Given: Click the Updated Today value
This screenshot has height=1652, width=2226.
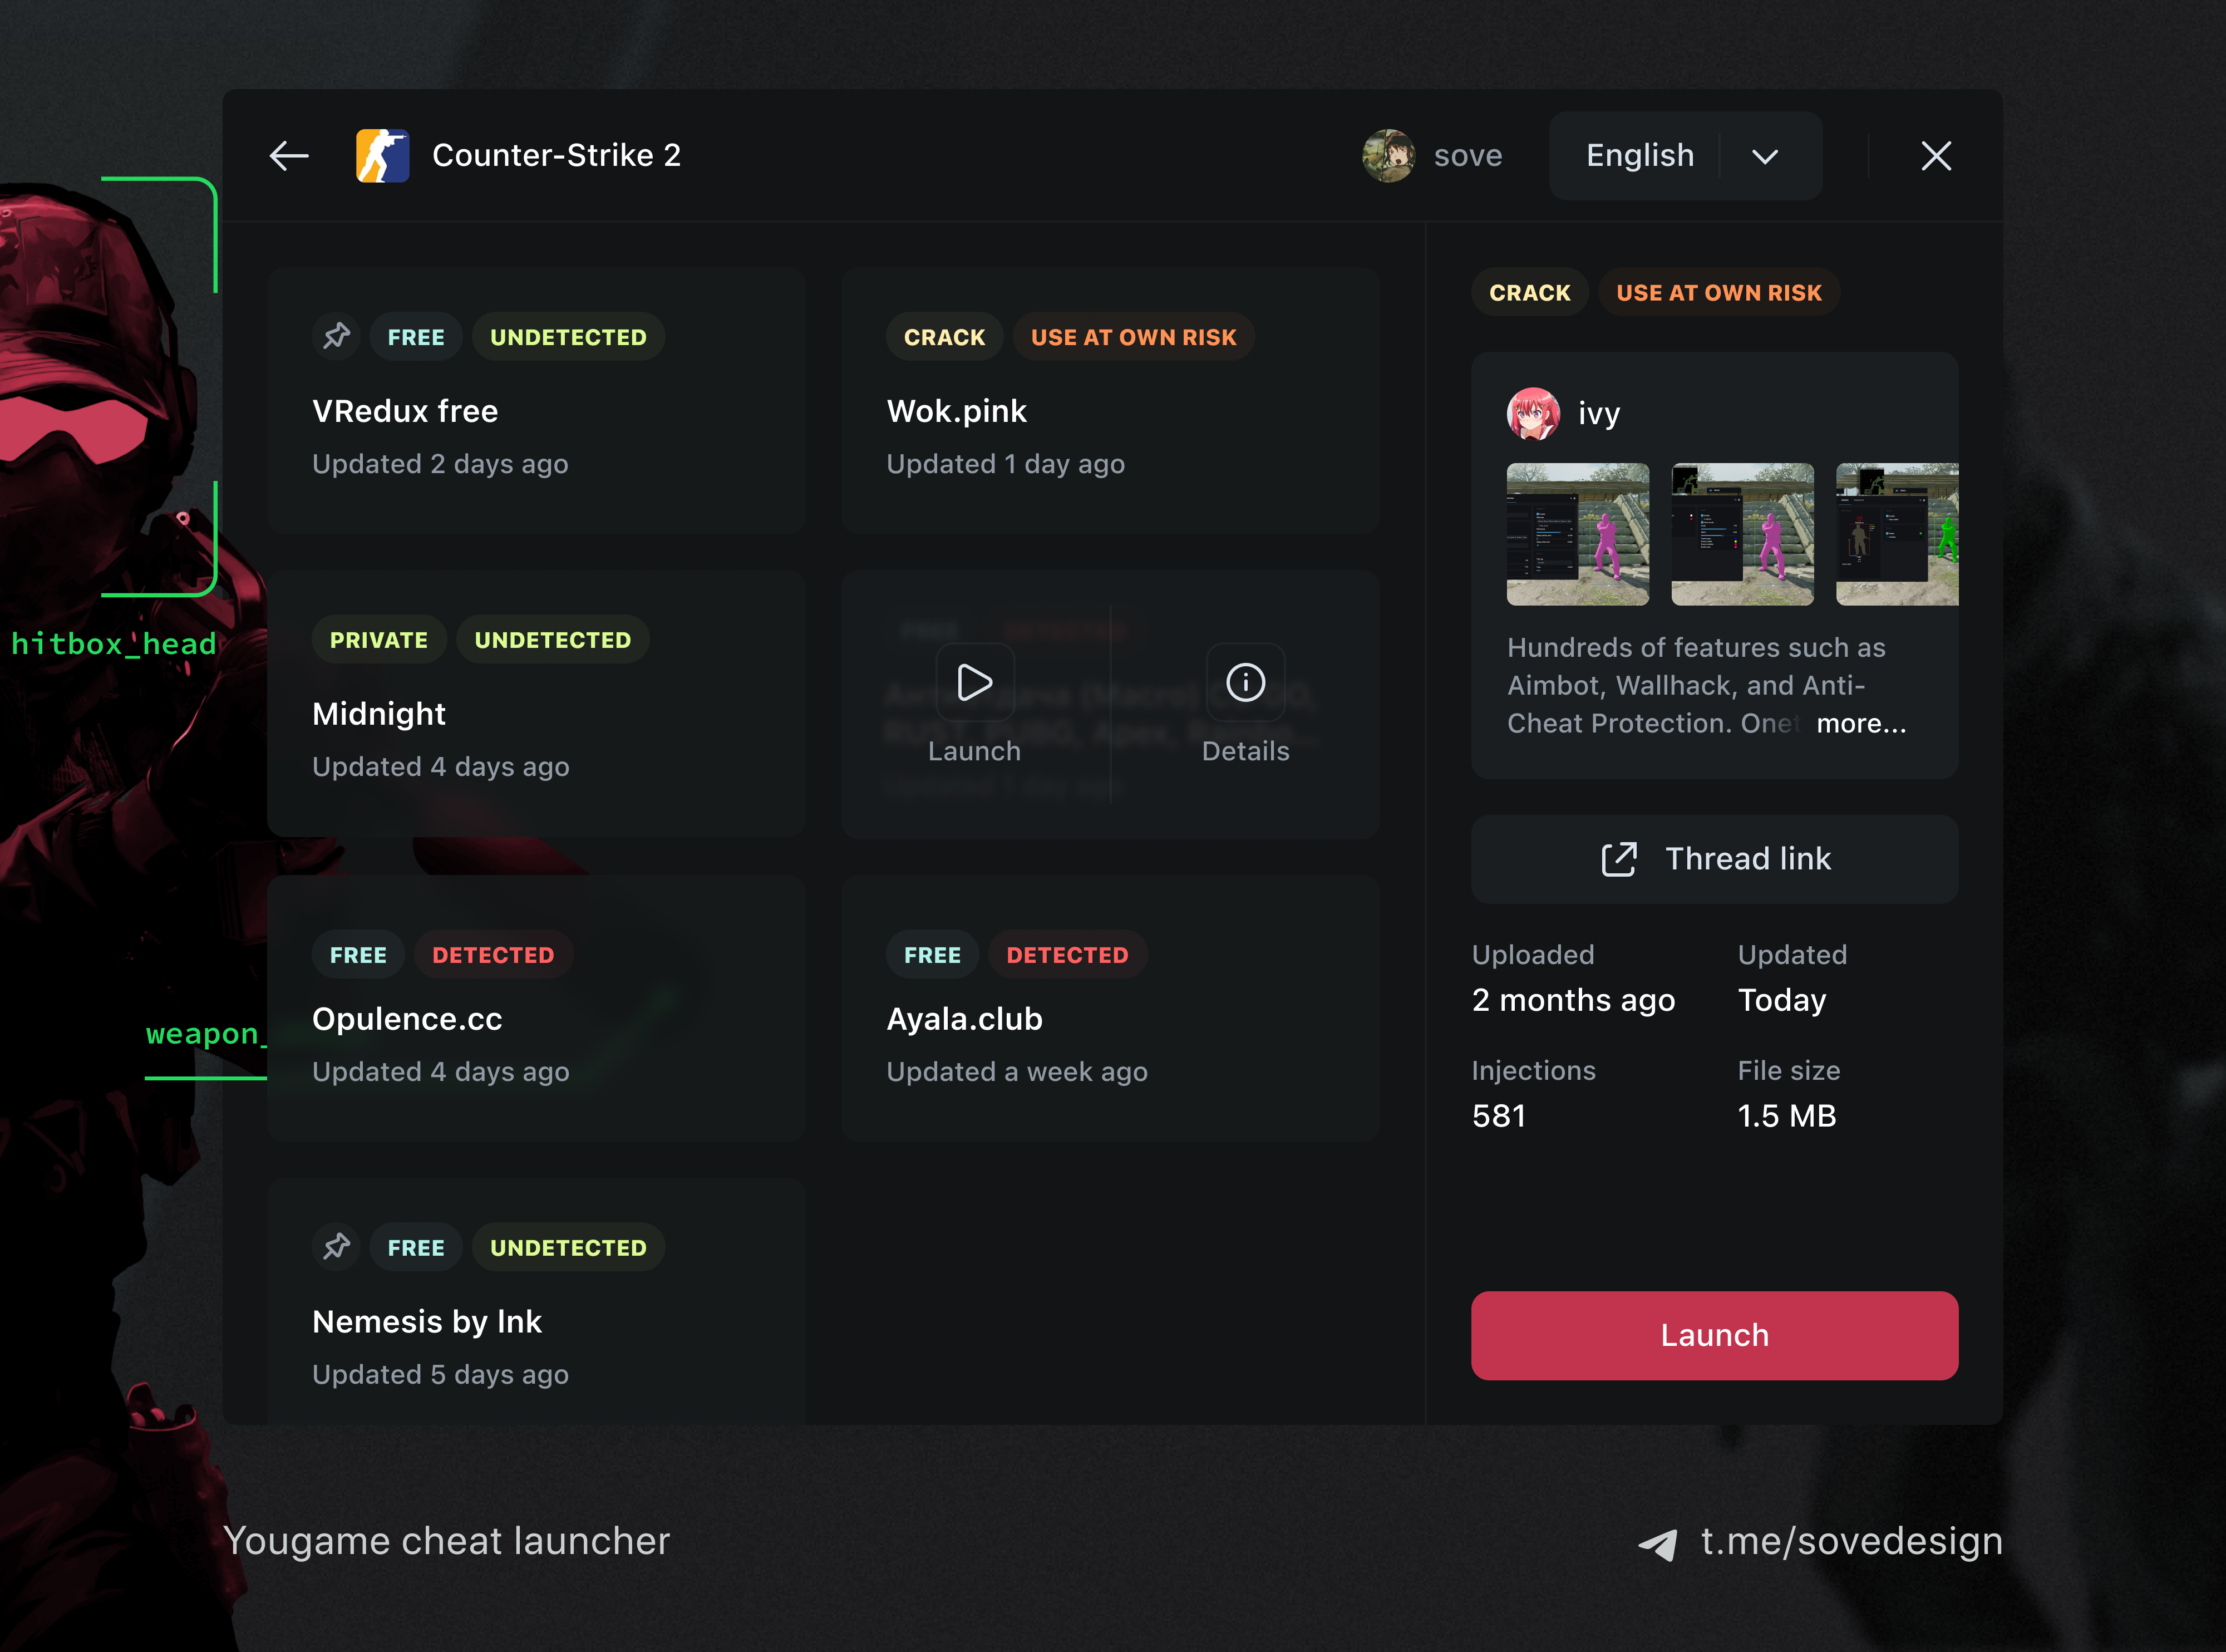Looking at the screenshot, I should [x=1781, y=1000].
